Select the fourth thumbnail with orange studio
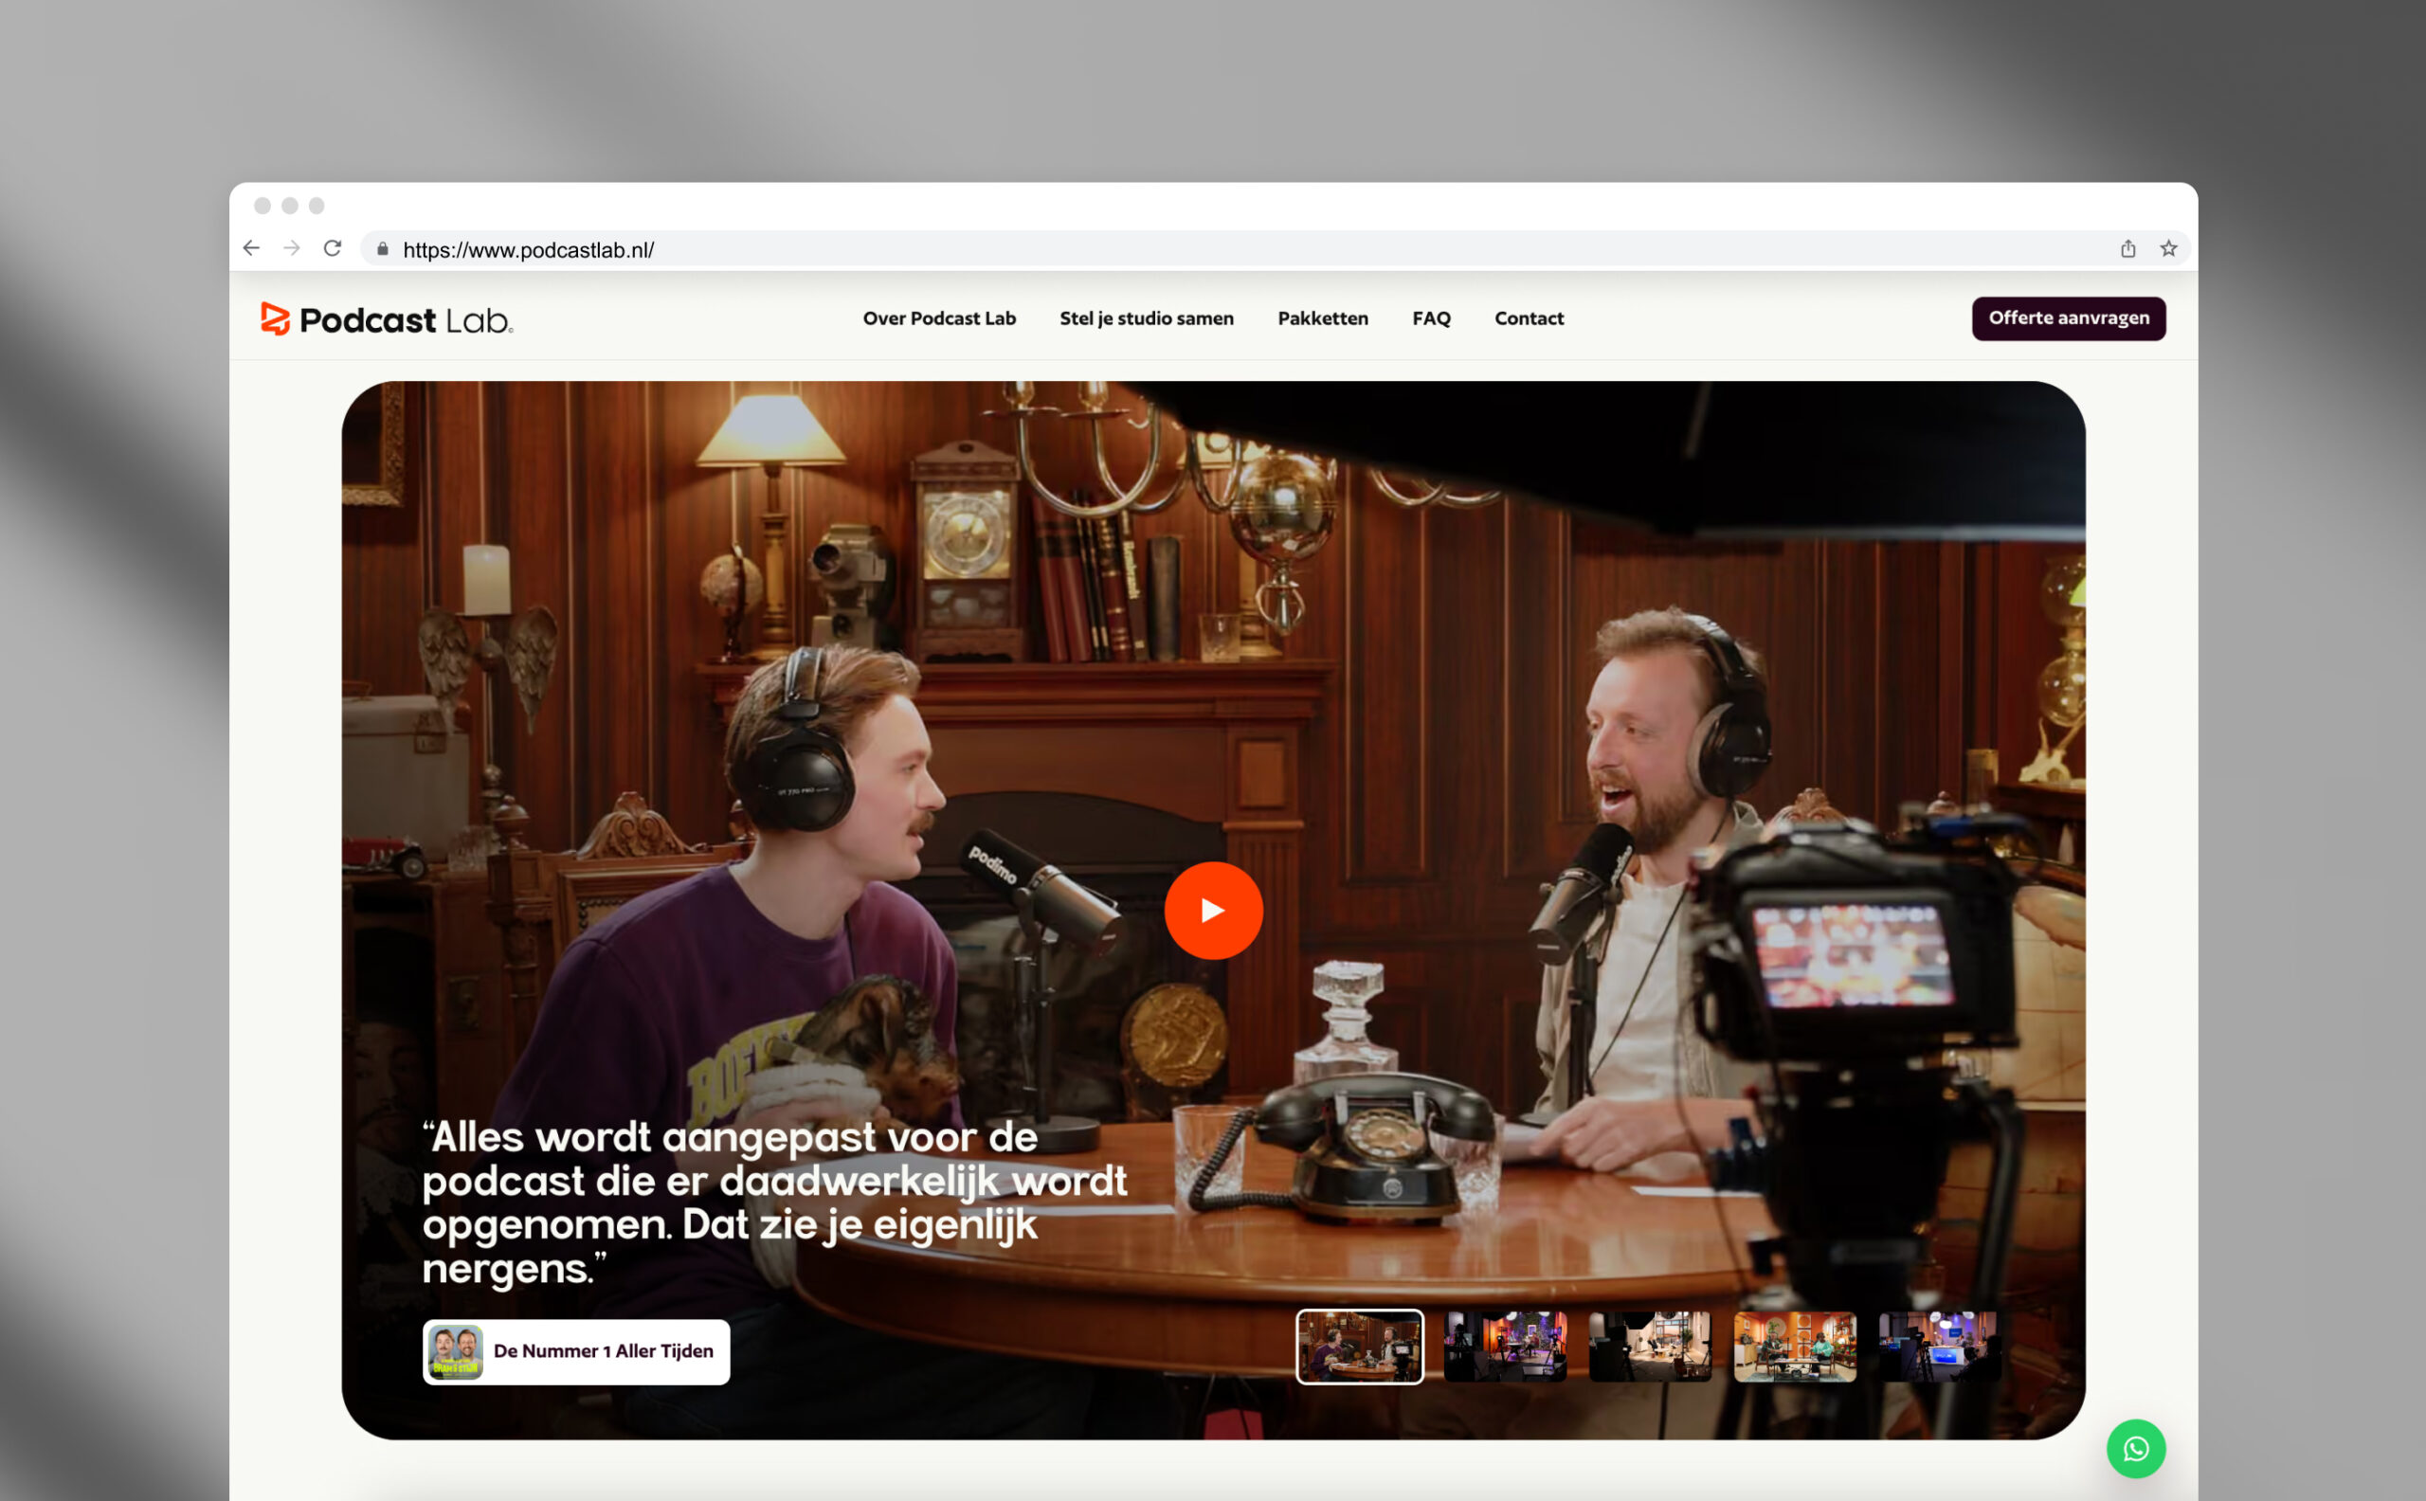Viewport: 2426px width, 1501px height. (x=1795, y=1347)
